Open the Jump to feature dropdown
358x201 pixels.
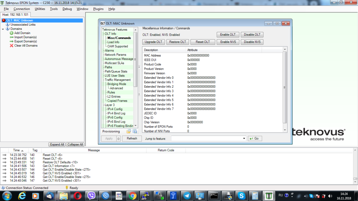[x=244, y=138]
